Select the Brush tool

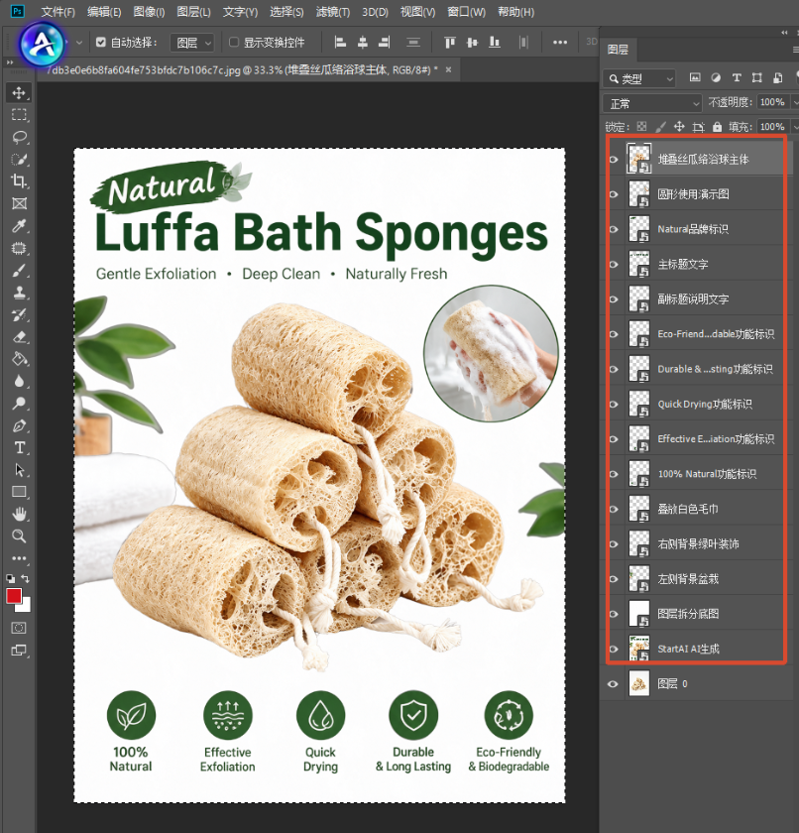tap(19, 271)
